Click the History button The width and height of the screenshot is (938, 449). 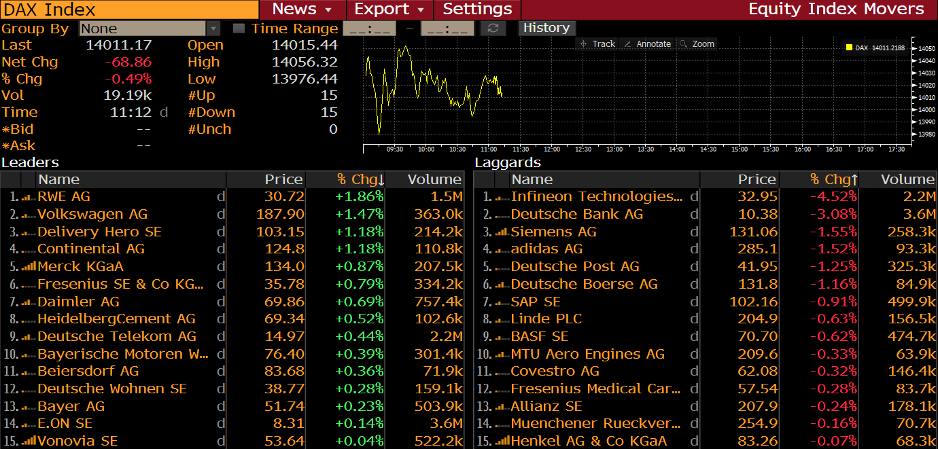546,28
